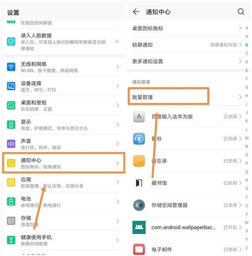Tap the search magnifier icon
The height and width of the screenshot is (256, 252).
(241, 12)
